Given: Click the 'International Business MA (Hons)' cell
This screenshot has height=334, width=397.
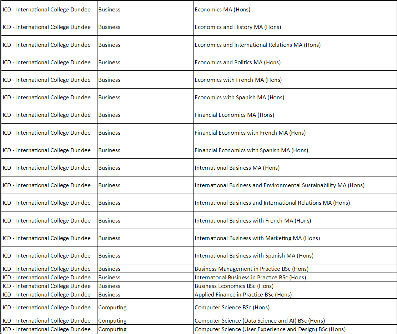Looking at the screenshot, I should [295, 168].
